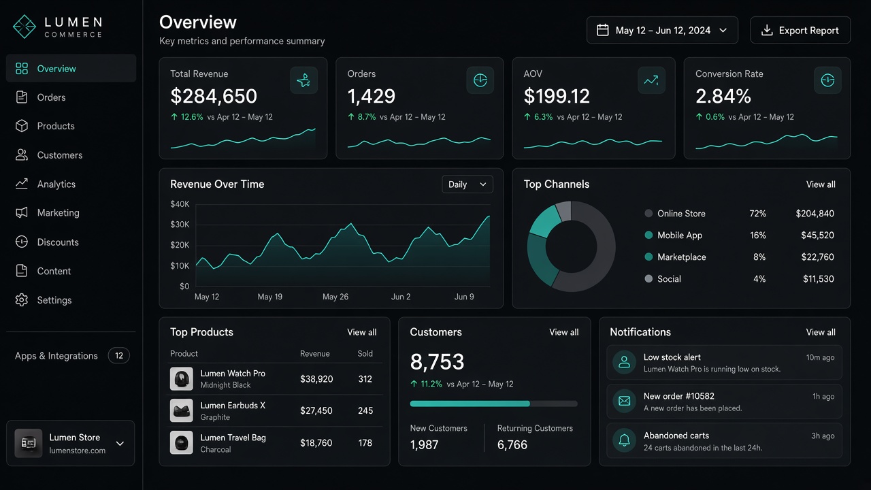
Task: Open Products in the sidebar
Action: [71, 126]
